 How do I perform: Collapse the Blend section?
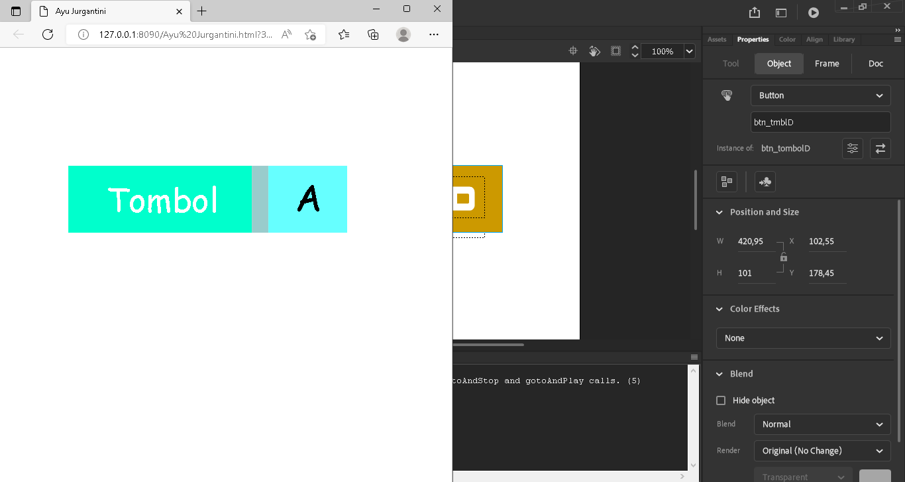click(719, 374)
